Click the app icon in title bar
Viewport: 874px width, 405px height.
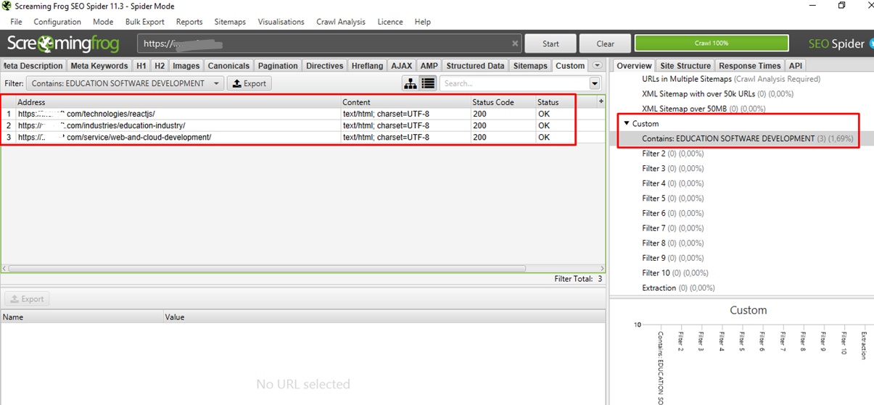(x=7, y=6)
